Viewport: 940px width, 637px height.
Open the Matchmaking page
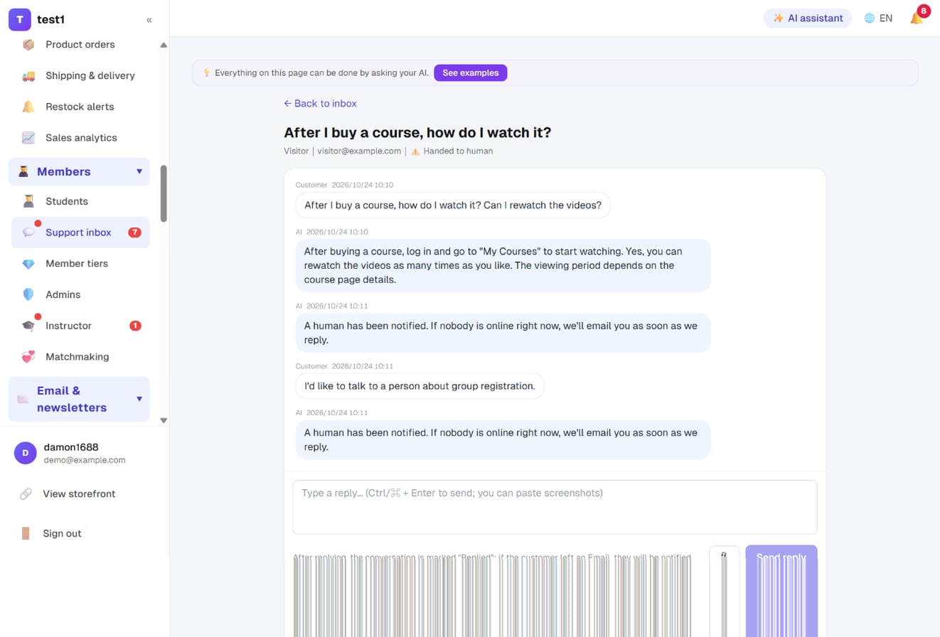pyautogui.click(x=79, y=357)
